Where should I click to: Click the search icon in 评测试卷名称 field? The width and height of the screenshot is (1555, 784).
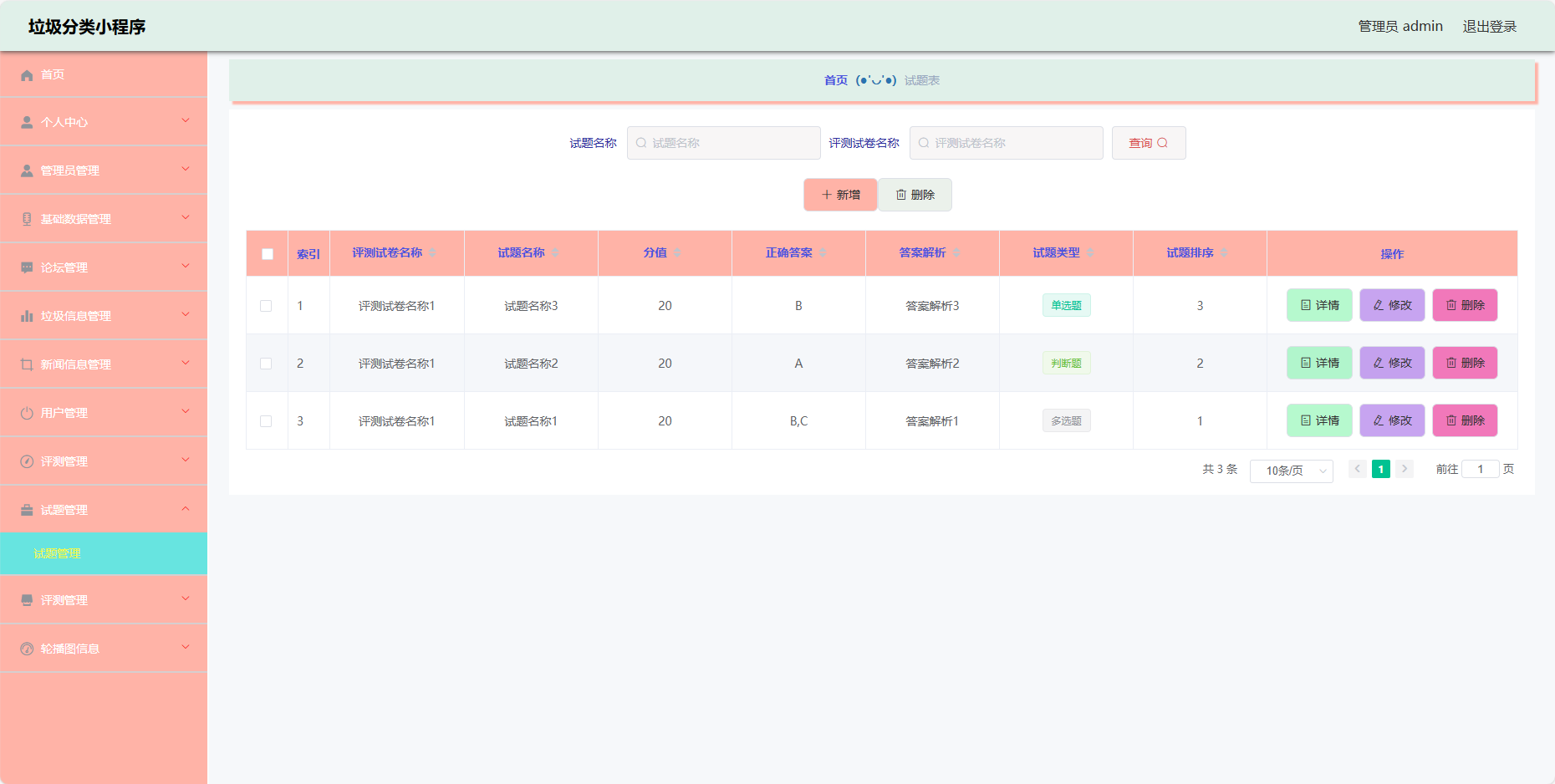click(x=924, y=143)
